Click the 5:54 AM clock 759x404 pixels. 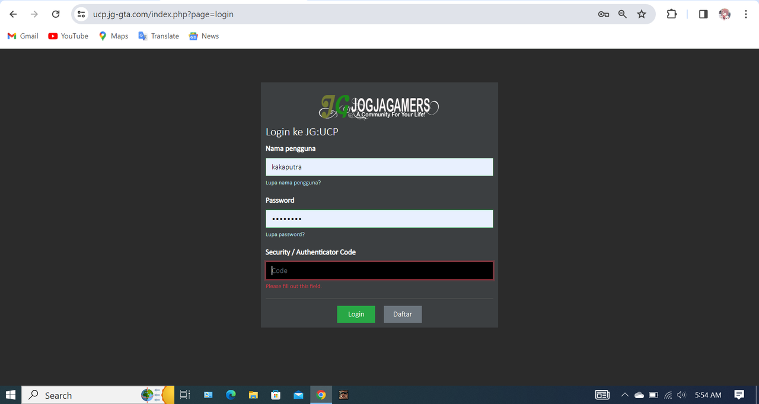click(x=708, y=395)
